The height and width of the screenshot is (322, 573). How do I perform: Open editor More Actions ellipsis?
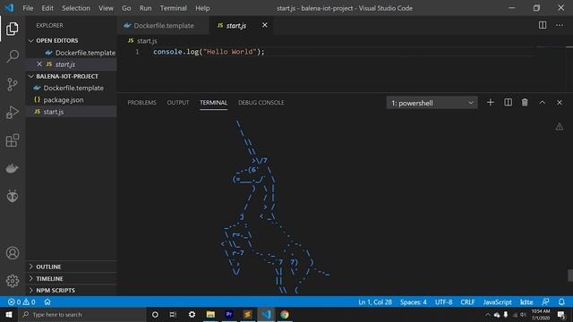[x=560, y=25]
